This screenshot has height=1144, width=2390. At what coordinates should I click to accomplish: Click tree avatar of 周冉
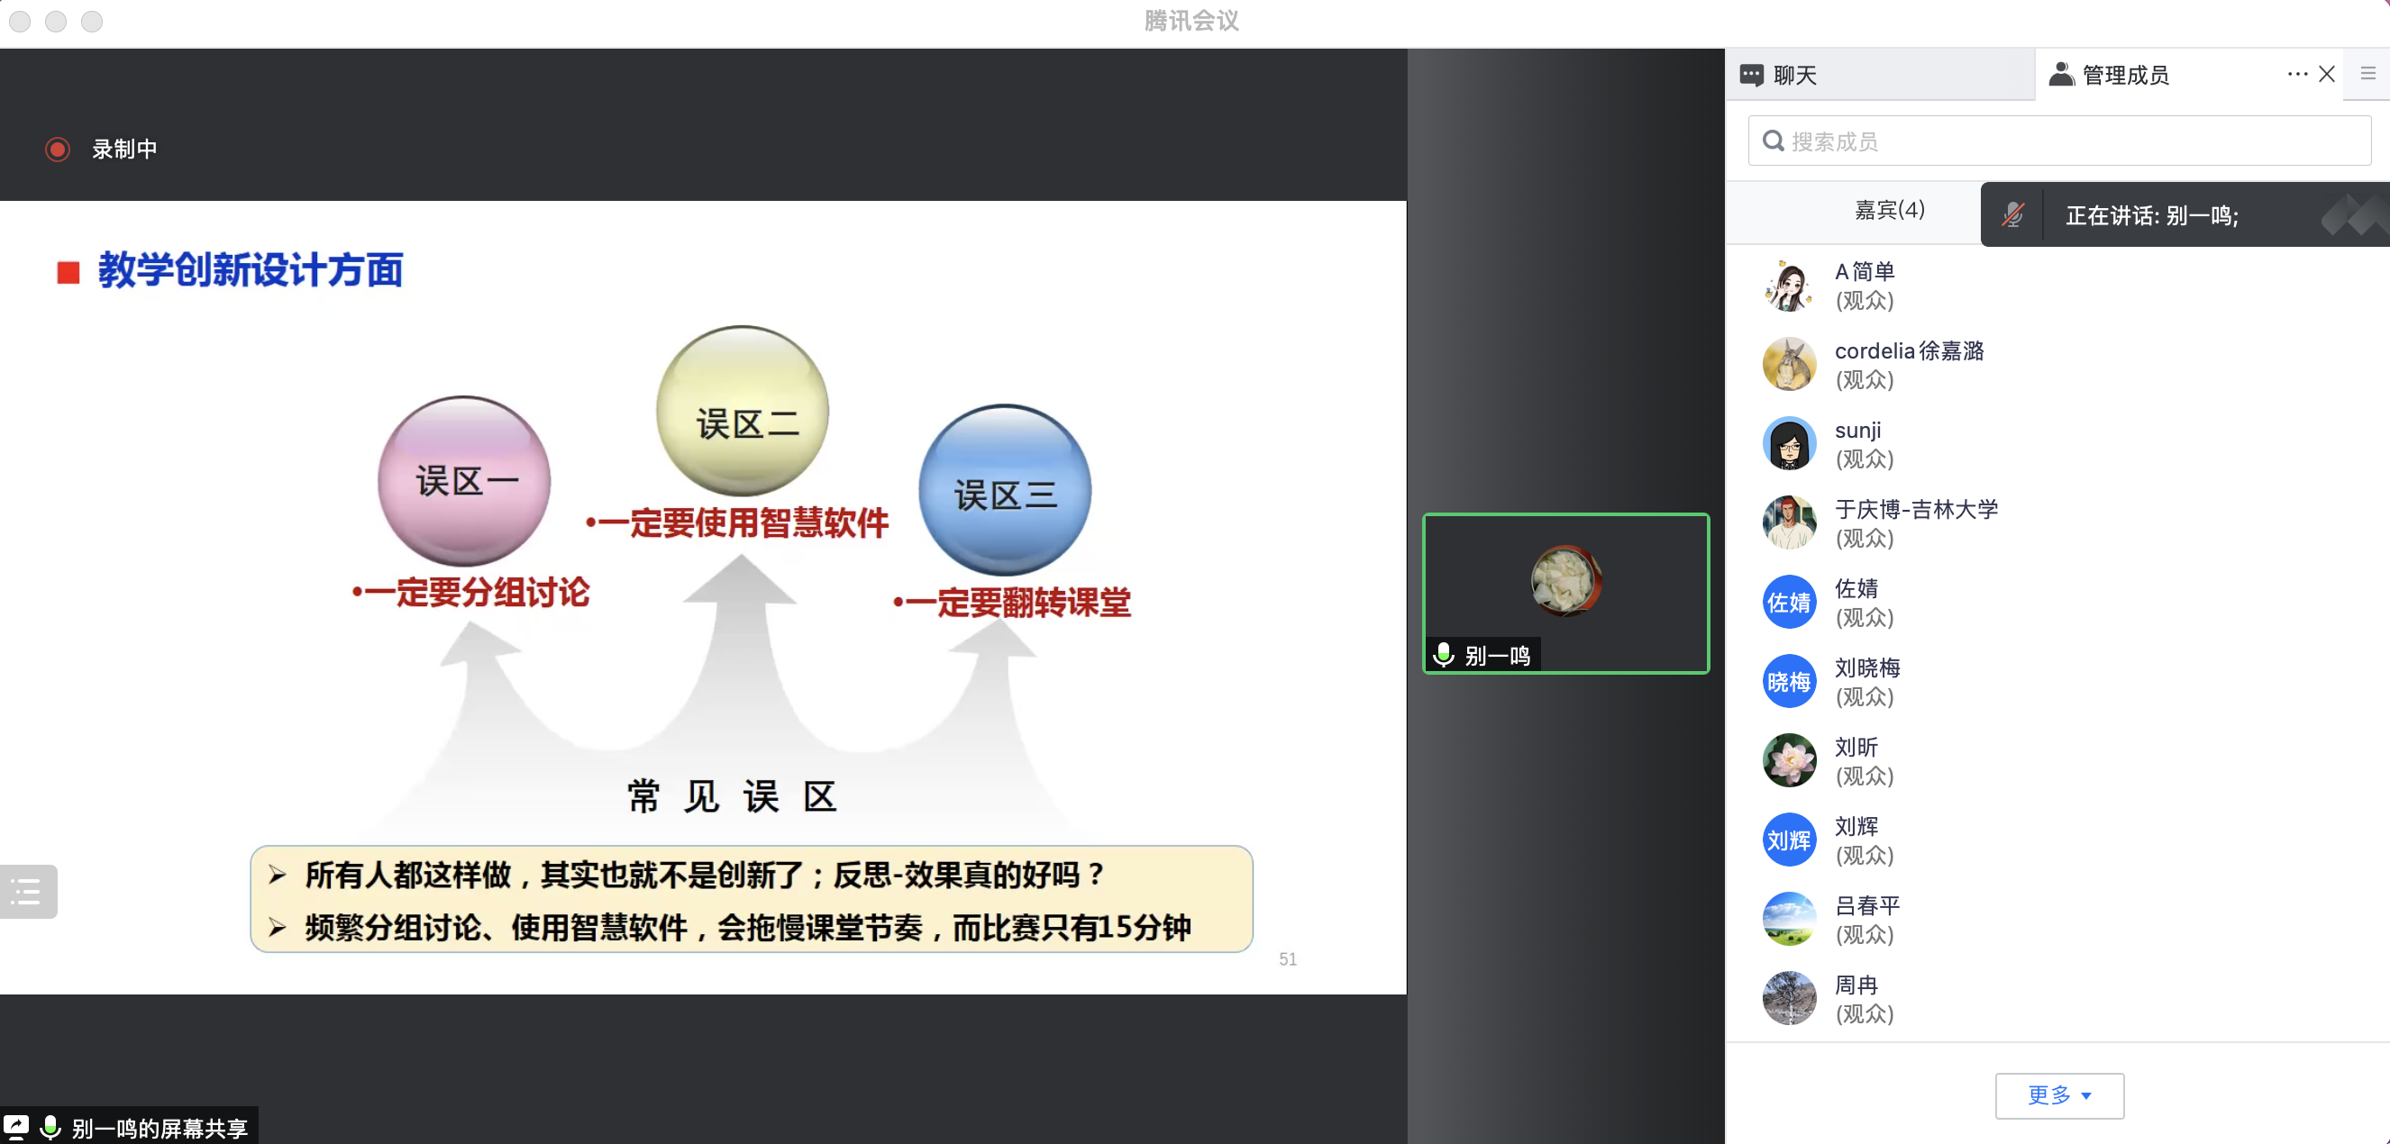tap(1789, 998)
